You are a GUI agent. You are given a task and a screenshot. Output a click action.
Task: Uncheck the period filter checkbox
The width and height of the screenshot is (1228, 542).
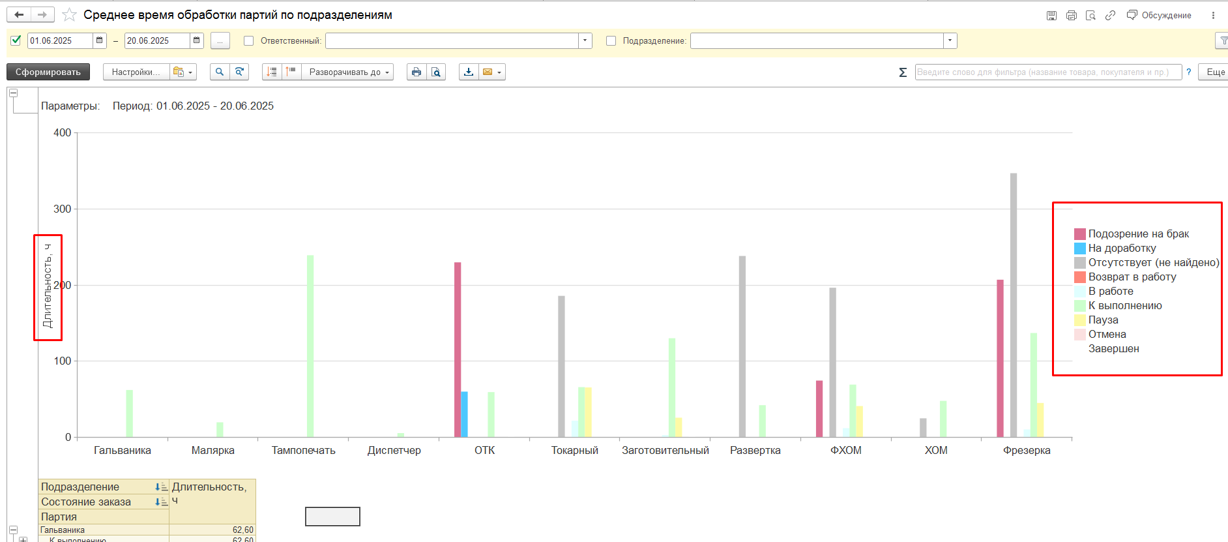pyautogui.click(x=16, y=40)
